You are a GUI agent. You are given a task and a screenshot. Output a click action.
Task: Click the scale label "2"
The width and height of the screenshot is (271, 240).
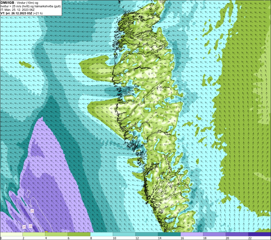pyautogui.click(x=23, y=238)
